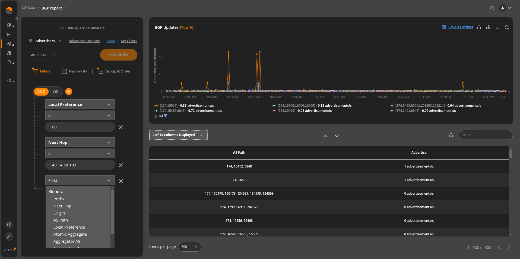Select the OR filter operator
Viewport: 520px width, 259px height.
(x=56, y=92)
